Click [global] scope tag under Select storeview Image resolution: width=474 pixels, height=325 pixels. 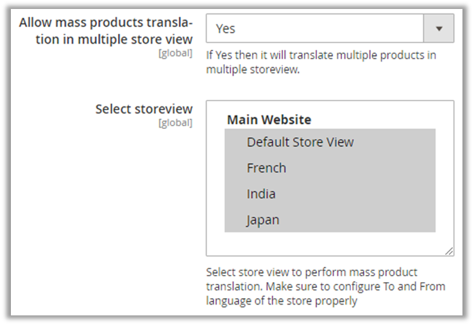(x=175, y=122)
